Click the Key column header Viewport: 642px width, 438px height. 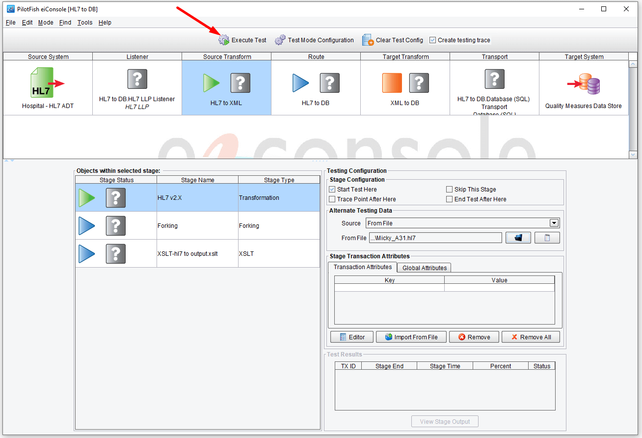[x=389, y=280]
